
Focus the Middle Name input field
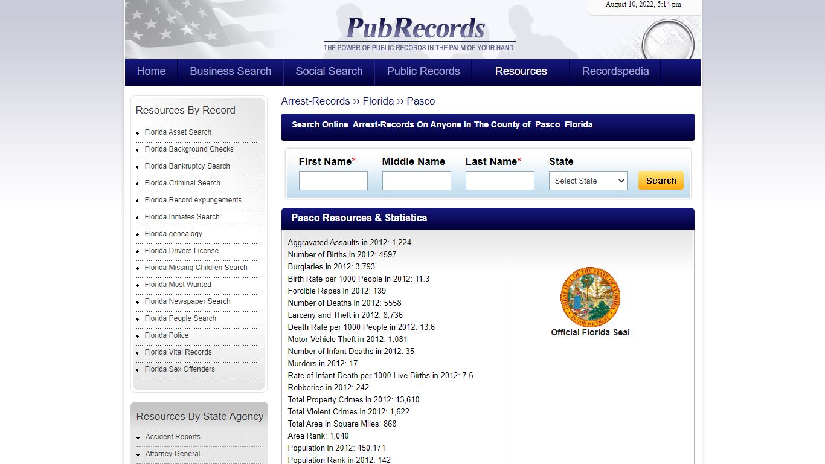pos(417,181)
